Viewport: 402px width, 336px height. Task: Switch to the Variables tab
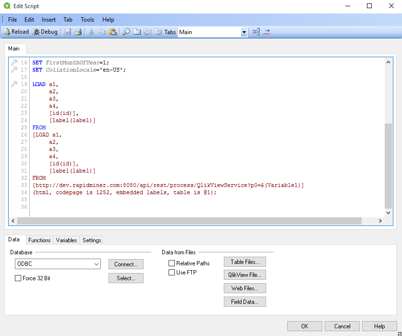click(66, 240)
